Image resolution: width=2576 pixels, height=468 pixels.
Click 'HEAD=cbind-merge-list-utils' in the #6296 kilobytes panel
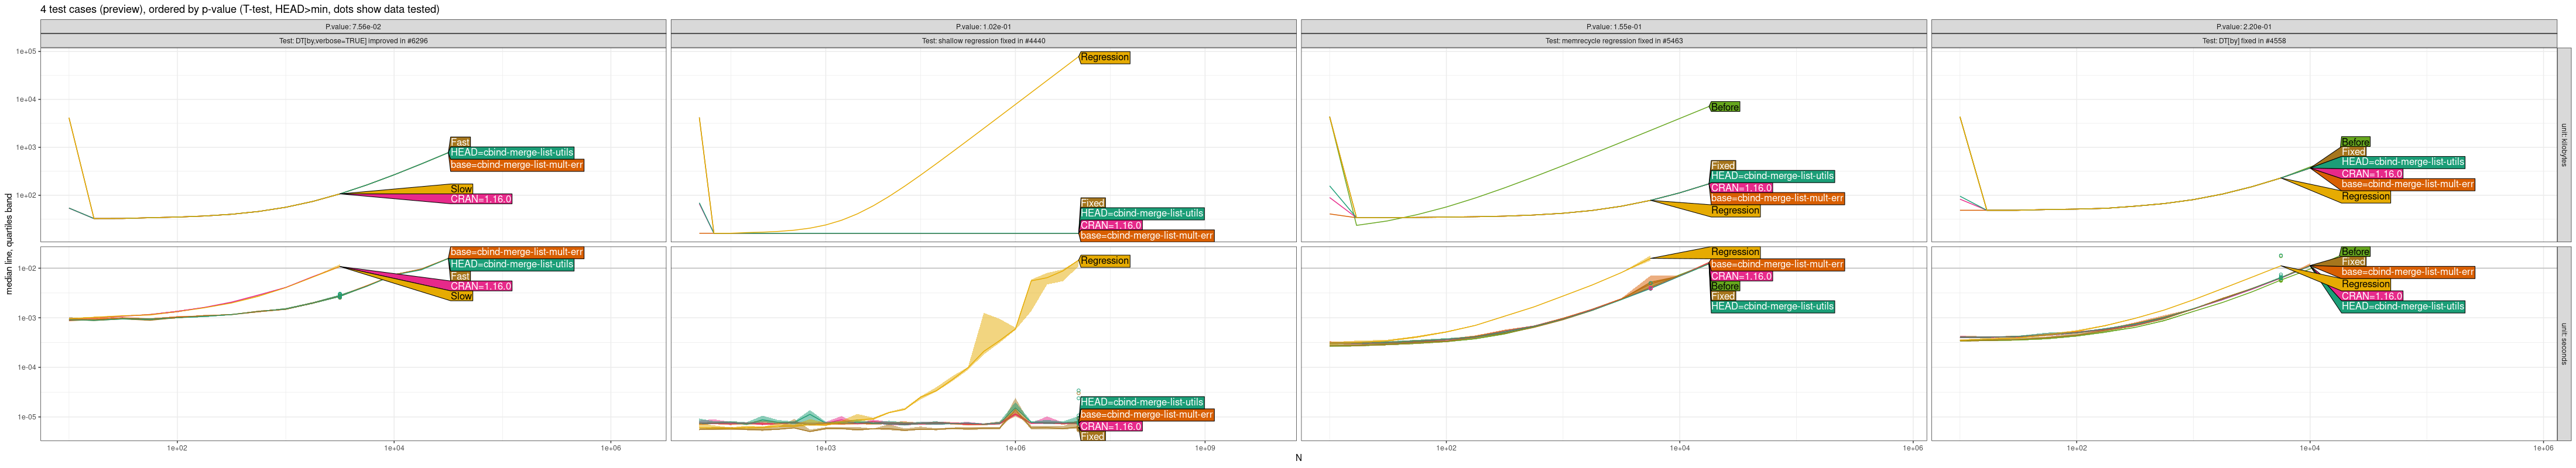tap(512, 153)
